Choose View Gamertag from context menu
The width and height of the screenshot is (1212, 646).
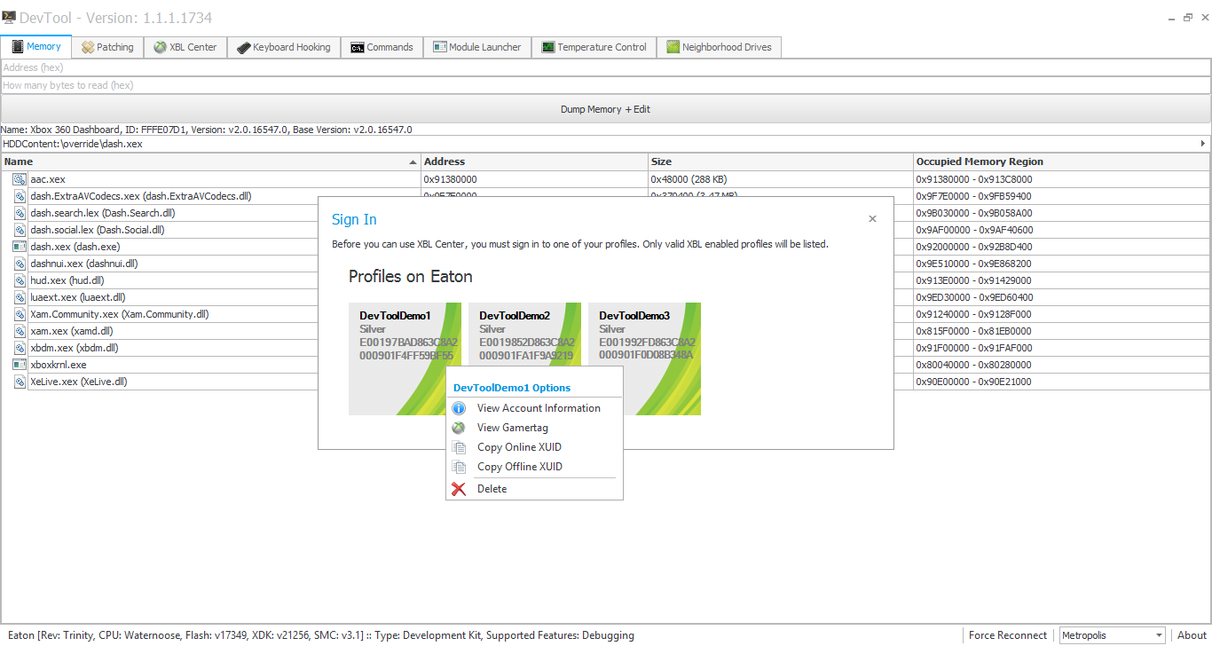click(x=513, y=428)
